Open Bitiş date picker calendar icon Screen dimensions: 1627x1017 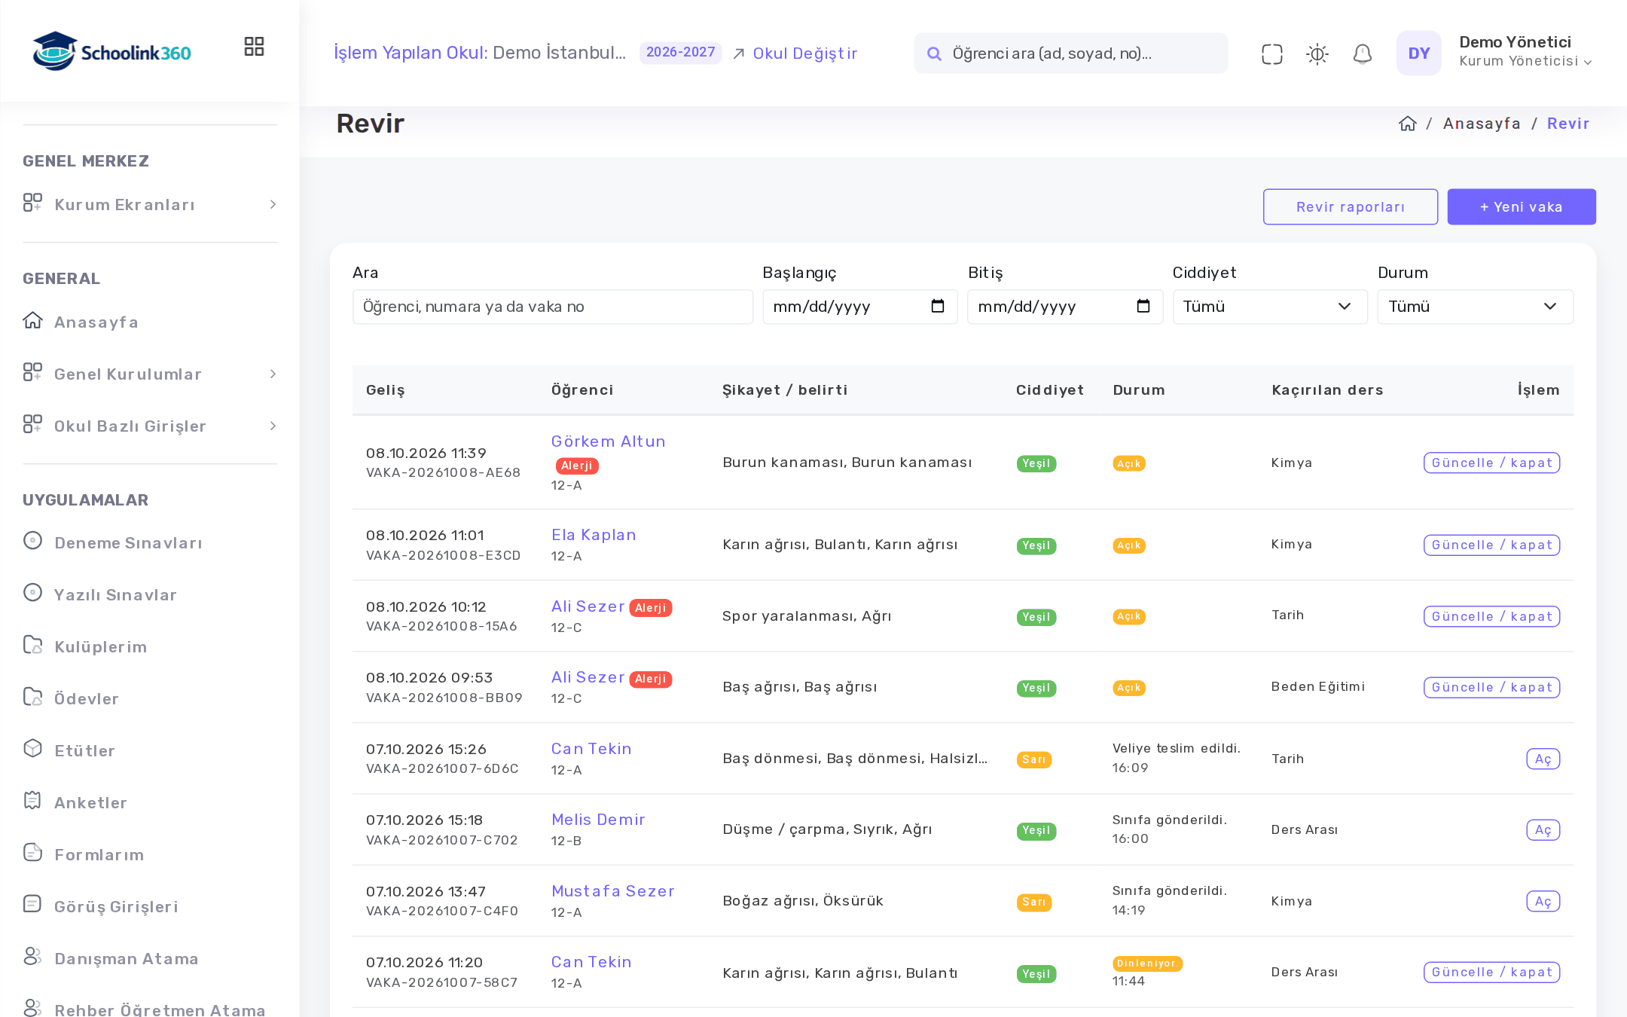[x=1143, y=306]
